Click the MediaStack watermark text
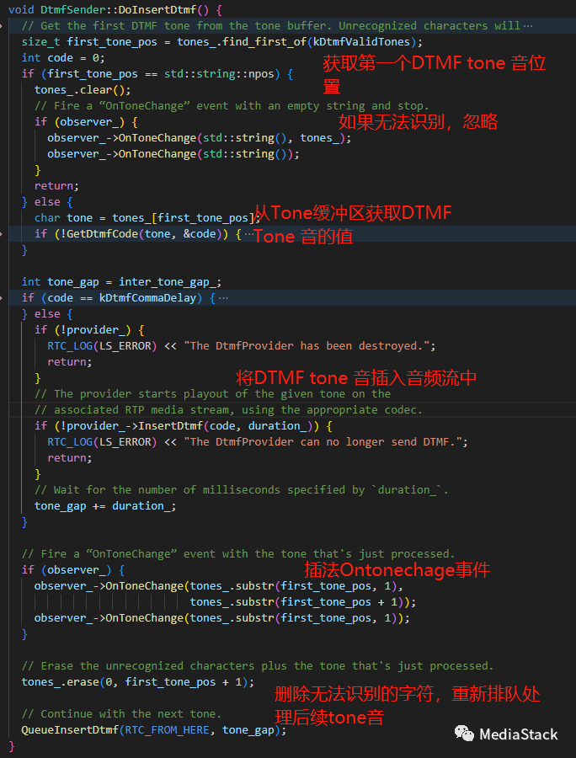Screen dimensions: 576x758 [518, 734]
